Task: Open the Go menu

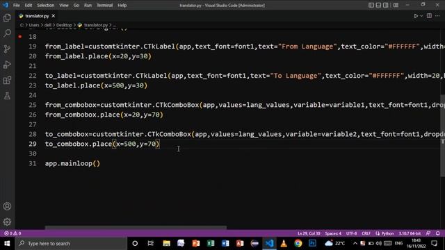Action: (76, 5)
